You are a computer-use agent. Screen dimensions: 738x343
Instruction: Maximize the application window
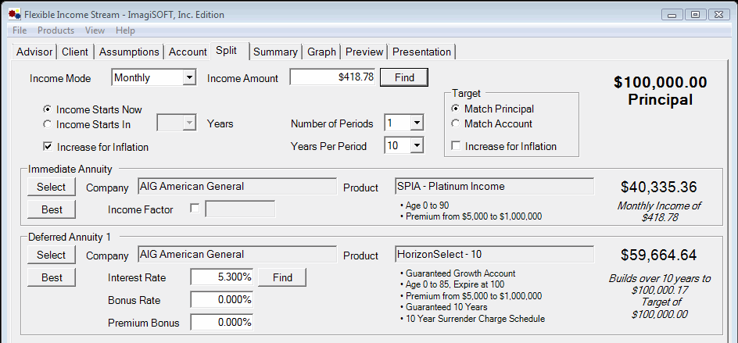695,15
